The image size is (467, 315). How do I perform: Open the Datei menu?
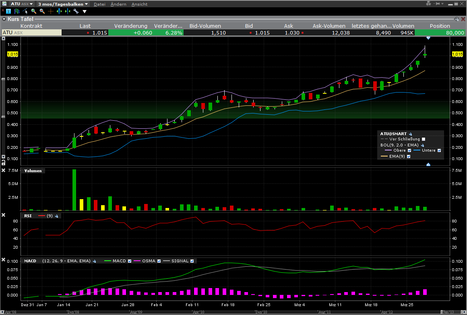(99, 4)
